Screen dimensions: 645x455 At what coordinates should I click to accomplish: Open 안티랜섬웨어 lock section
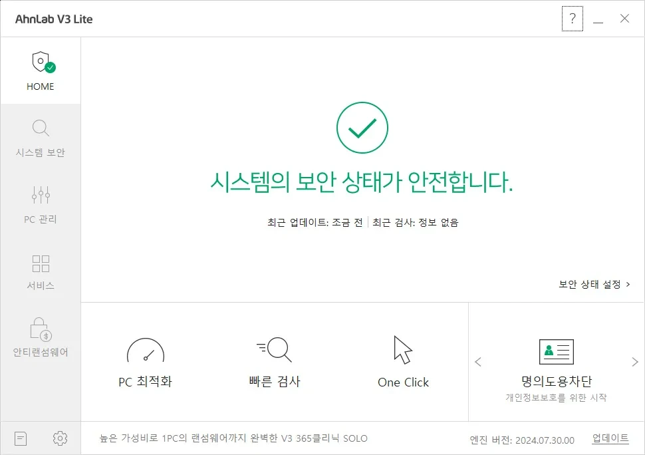click(x=41, y=337)
